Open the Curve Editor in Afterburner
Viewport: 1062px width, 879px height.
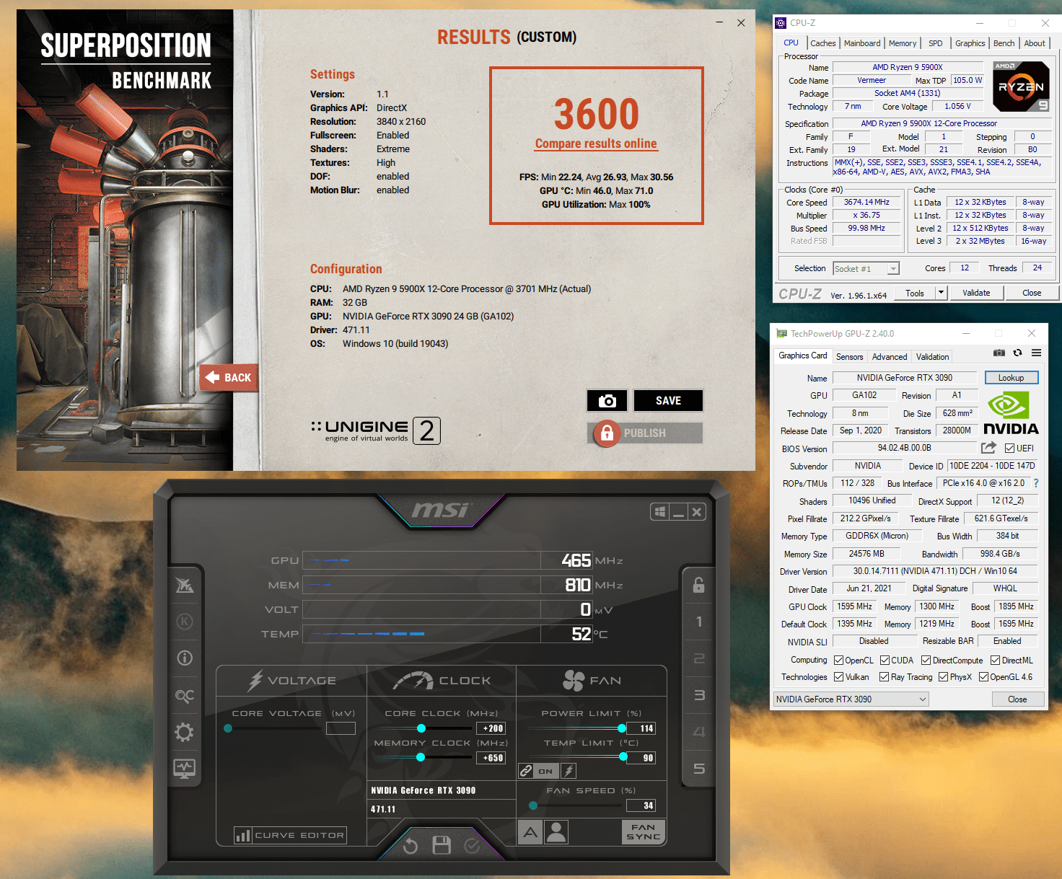point(291,835)
